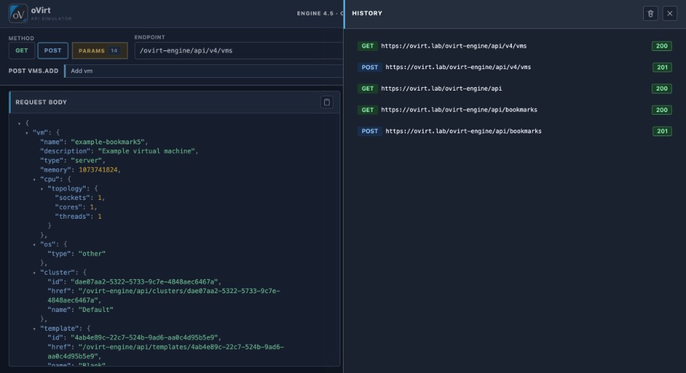
Task: Click 201 status badge of POST vms entry
Action: [662, 67]
